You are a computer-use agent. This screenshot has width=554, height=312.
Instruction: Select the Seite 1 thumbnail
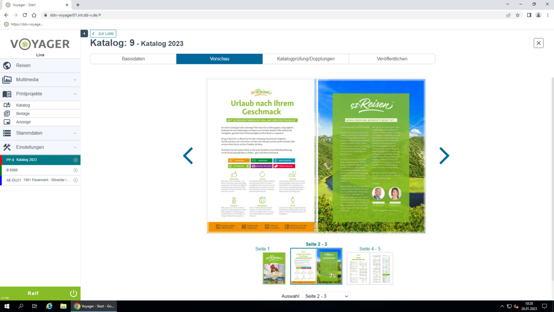pos(274,268)
